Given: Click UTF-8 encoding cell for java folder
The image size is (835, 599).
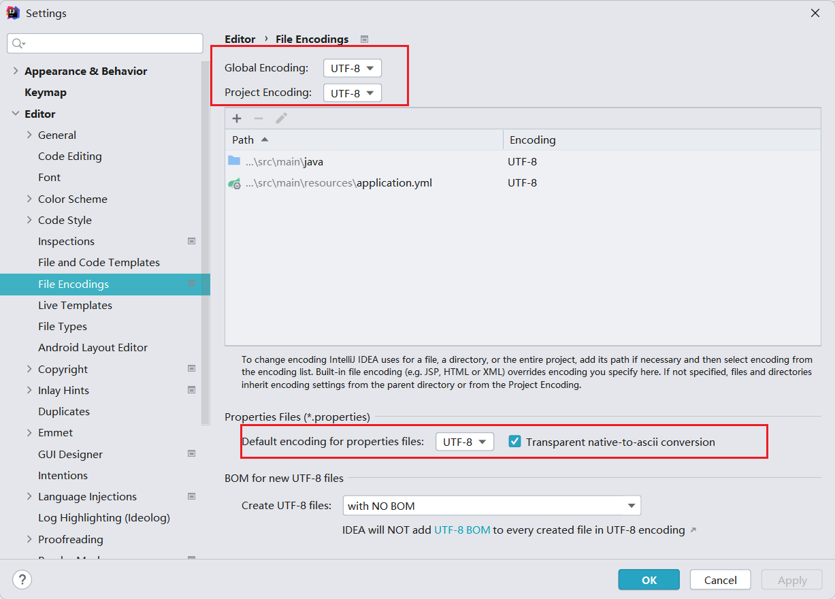Looking at the screenshot, I should [x=522, y=161].
